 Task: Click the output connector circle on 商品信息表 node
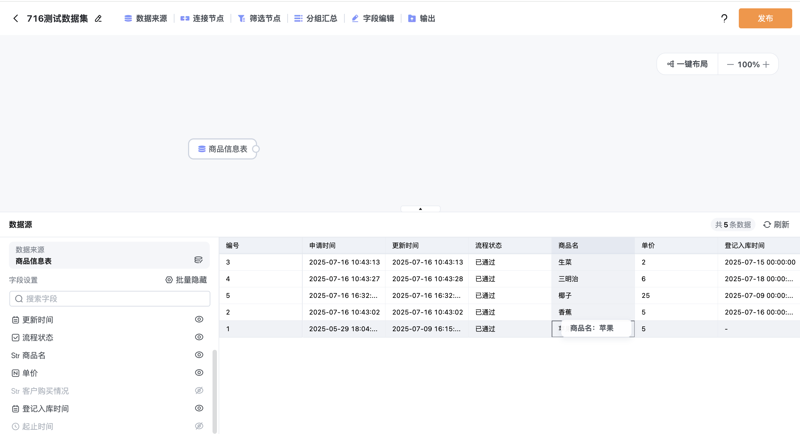(256, 149)
